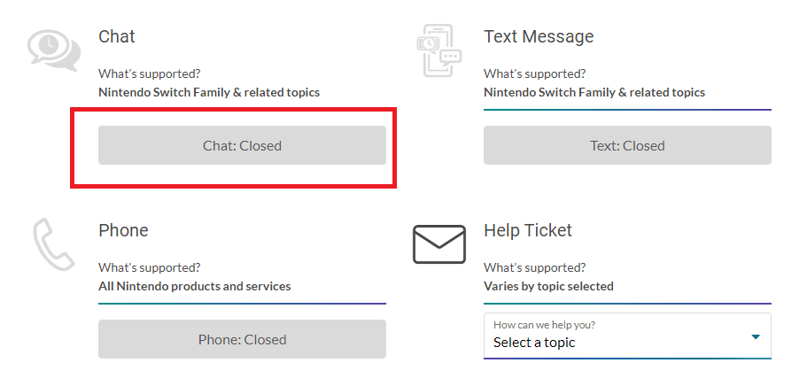
Task: Click What's supported under Phone
Action: pos(149,267)
